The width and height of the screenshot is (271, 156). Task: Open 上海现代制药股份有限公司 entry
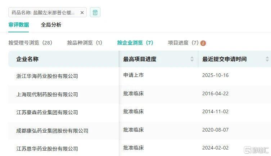(47, 94)
